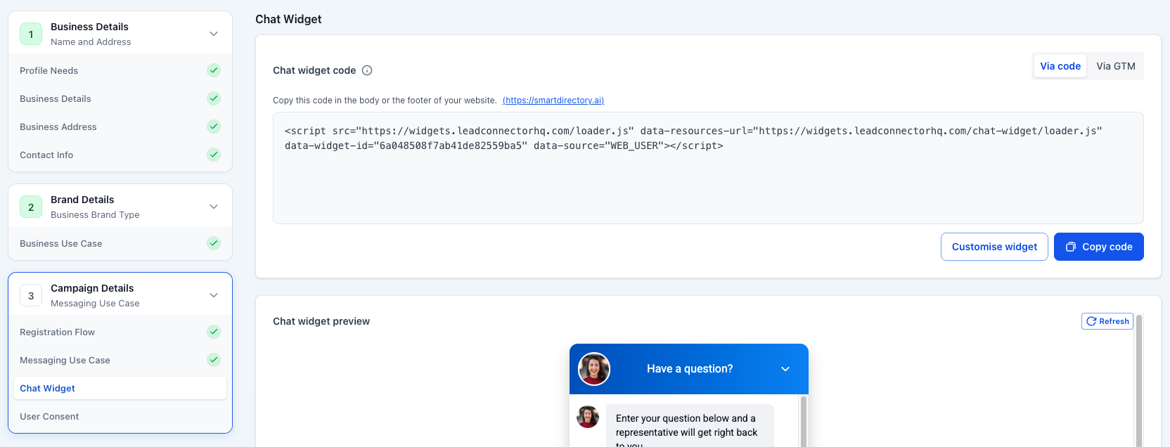Click the chat widget message scrollbar
1170x447 pixels.
[804, 420]
